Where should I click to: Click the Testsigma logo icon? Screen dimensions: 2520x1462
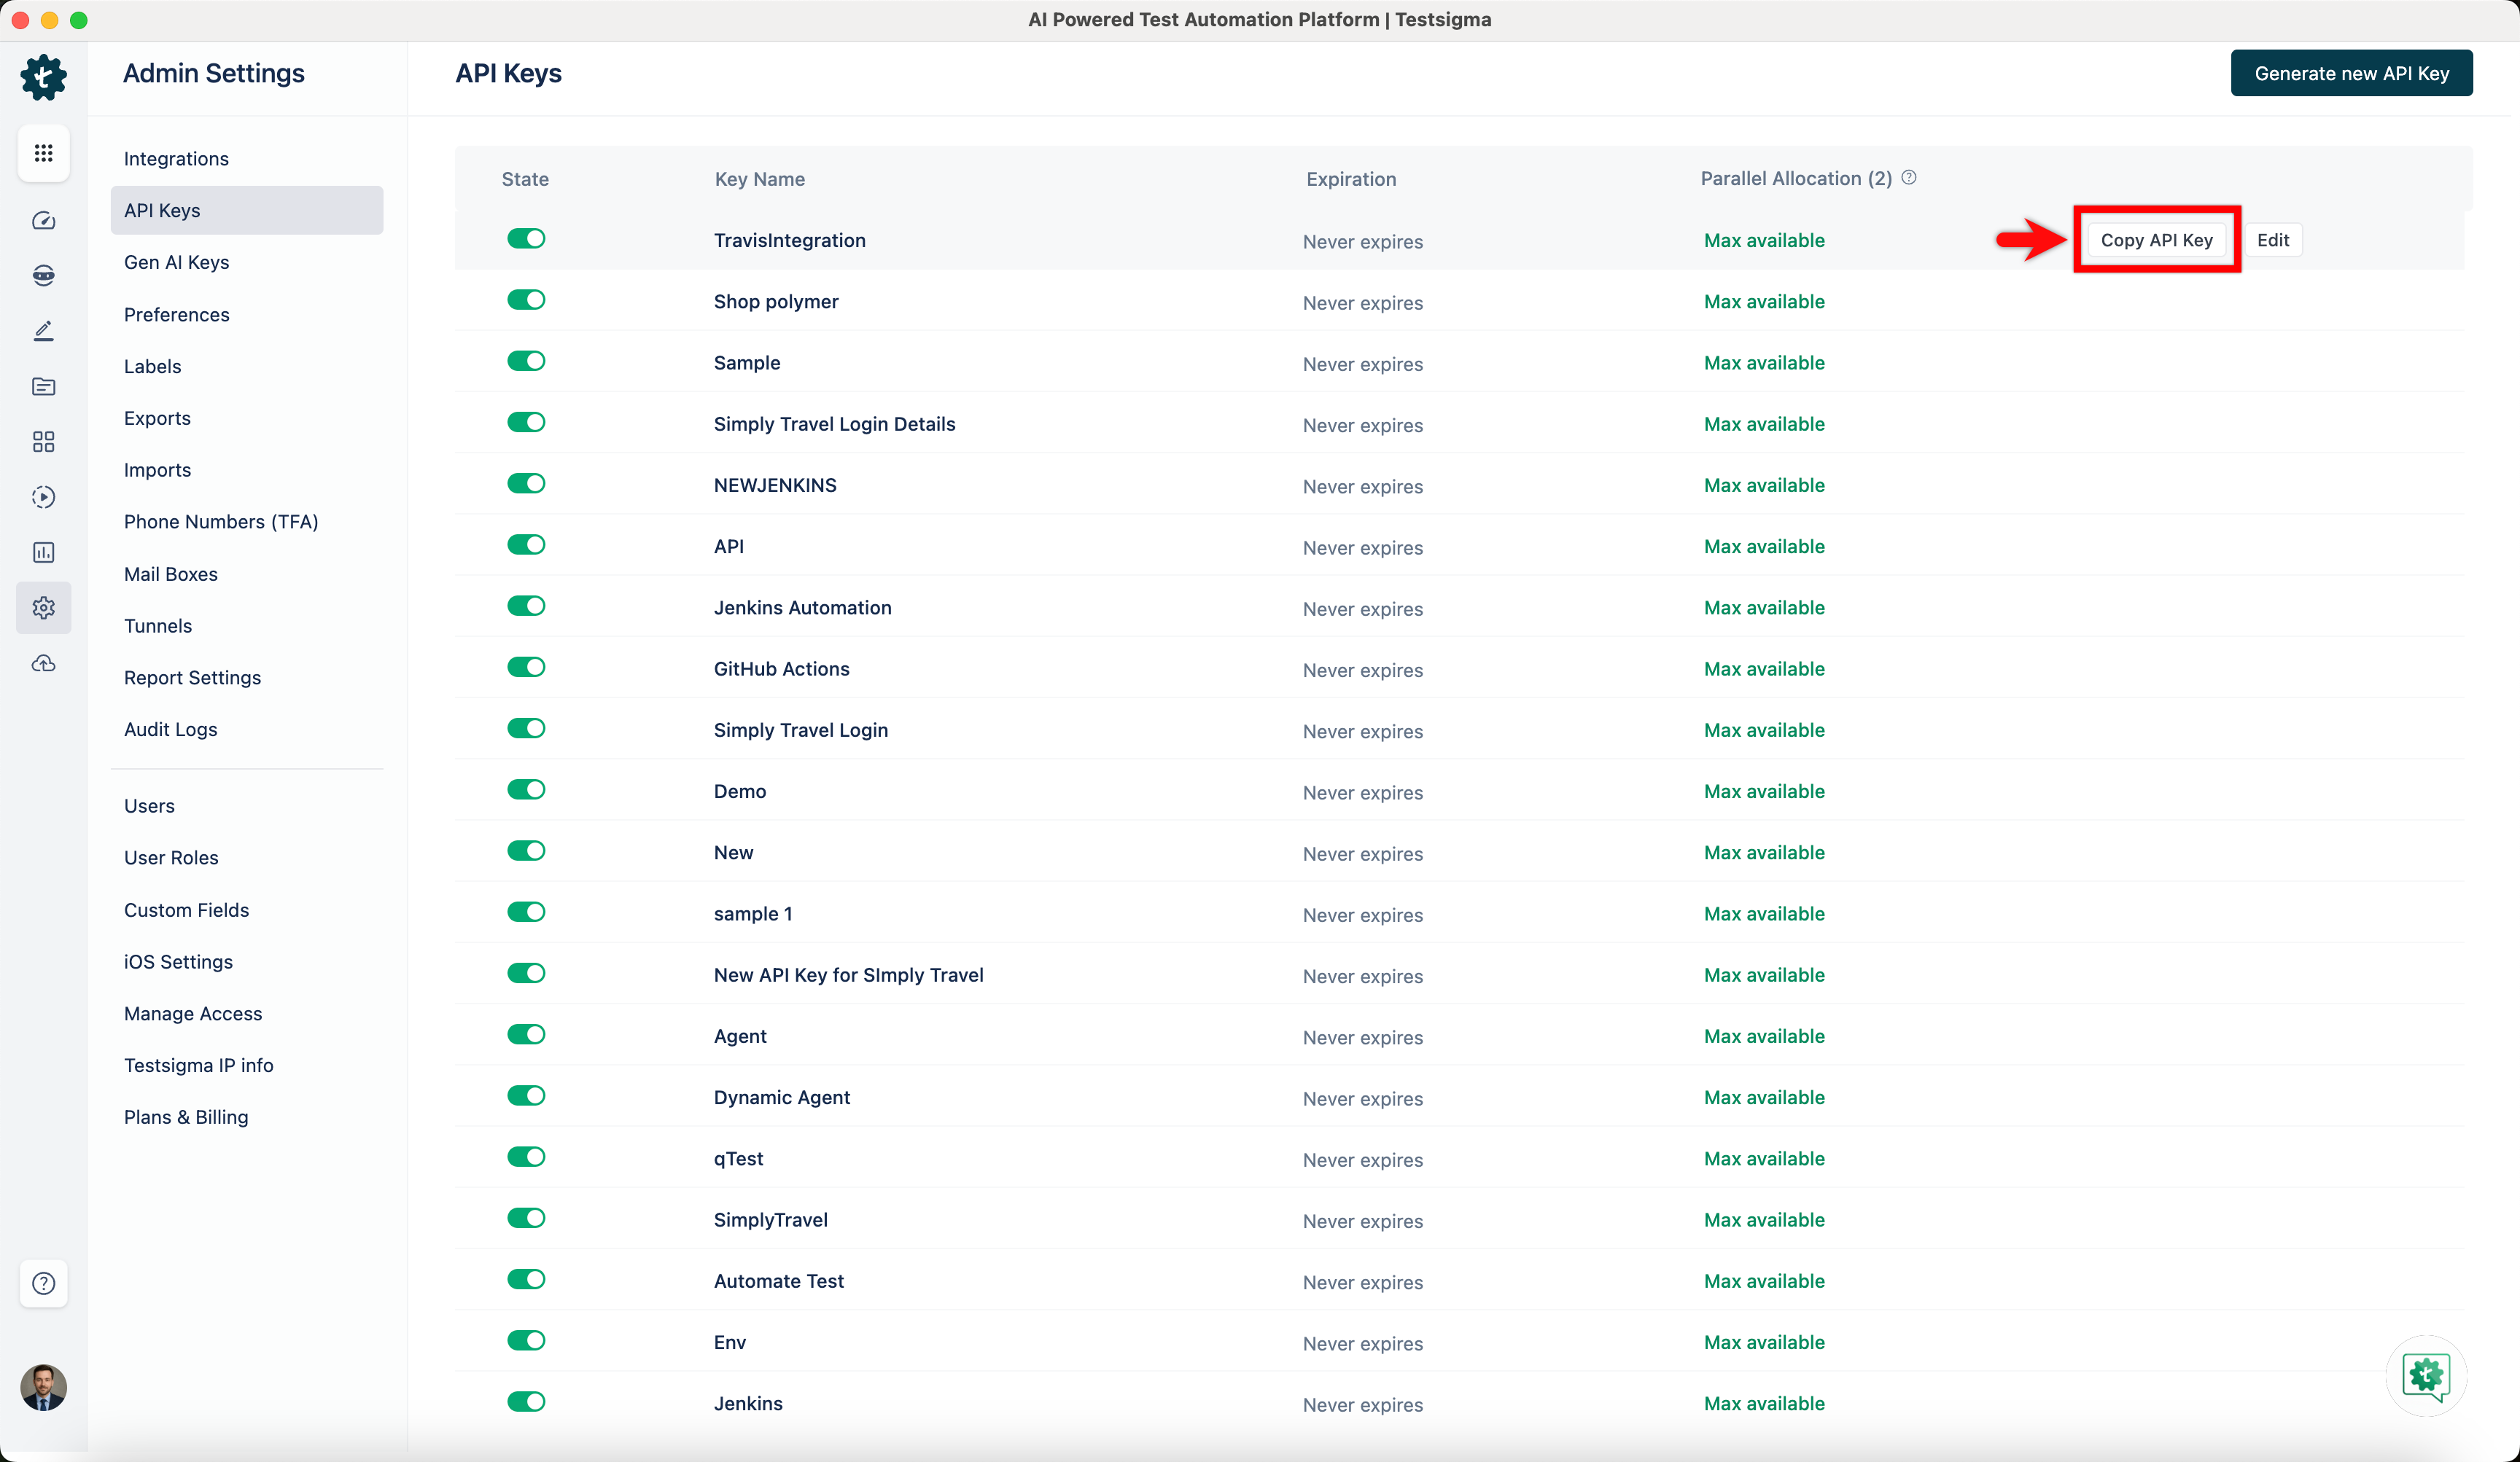pyautogui.click(x=43, y=77)
